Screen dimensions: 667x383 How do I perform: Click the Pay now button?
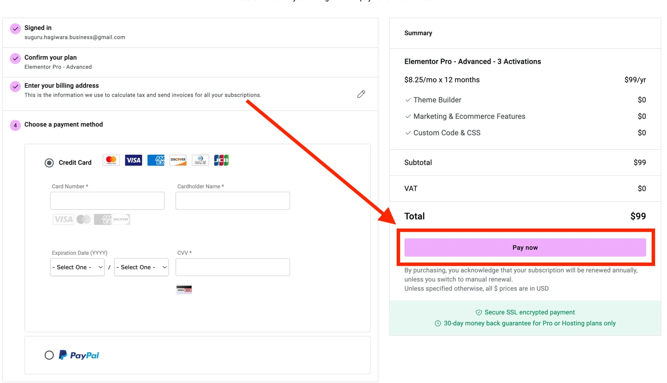(525, 248)
